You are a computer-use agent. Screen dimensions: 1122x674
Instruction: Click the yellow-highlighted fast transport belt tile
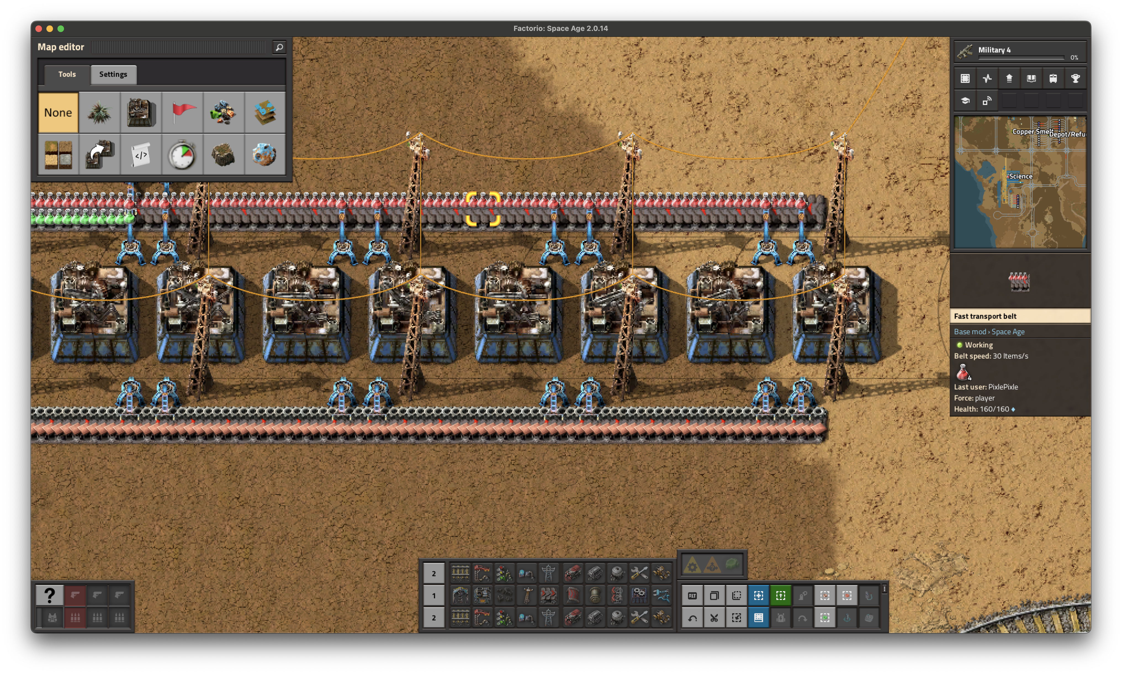(x=483, y=209)
